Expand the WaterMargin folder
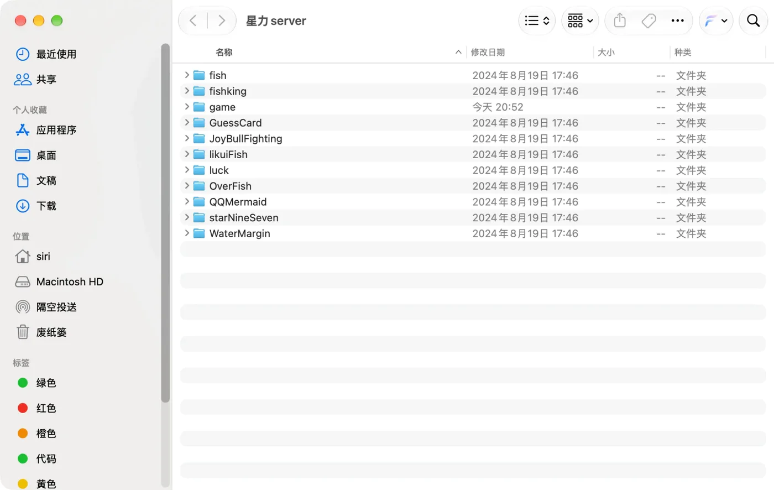 (x=187, y=233)
